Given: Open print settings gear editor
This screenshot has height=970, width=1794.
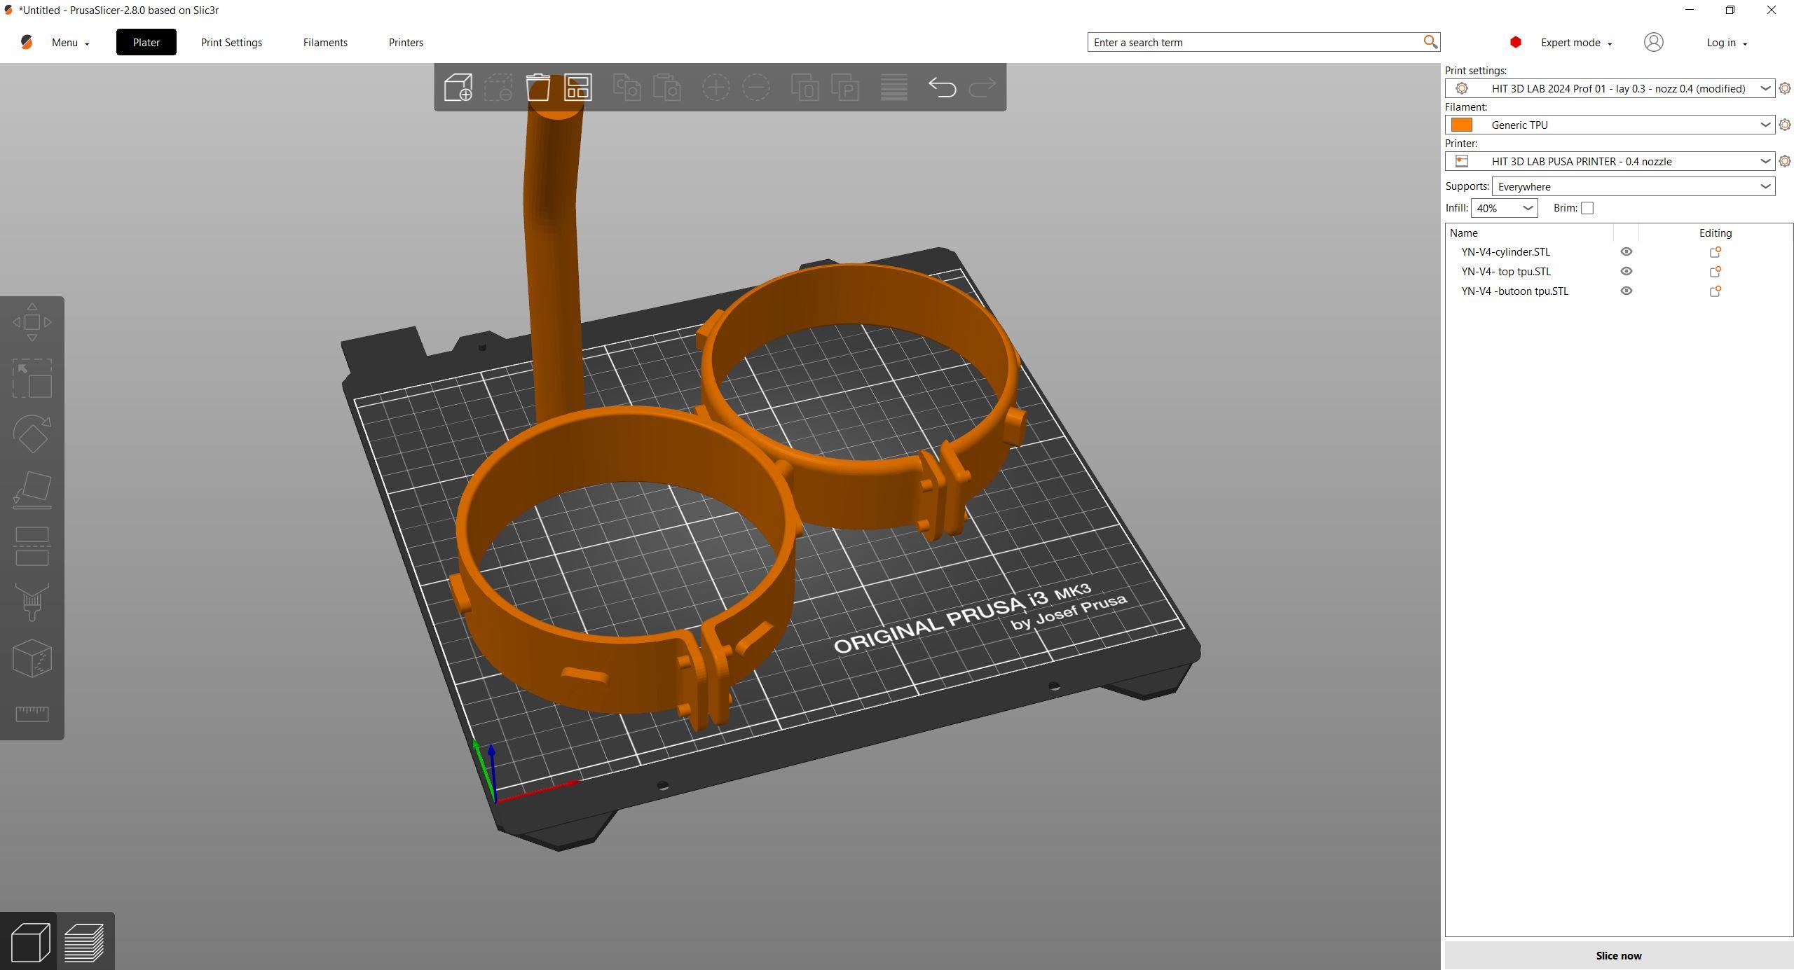Looking at the screenshot, I should (x=1785, y=88).
